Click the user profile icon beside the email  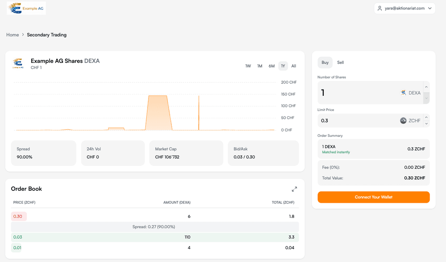point(380,8)
